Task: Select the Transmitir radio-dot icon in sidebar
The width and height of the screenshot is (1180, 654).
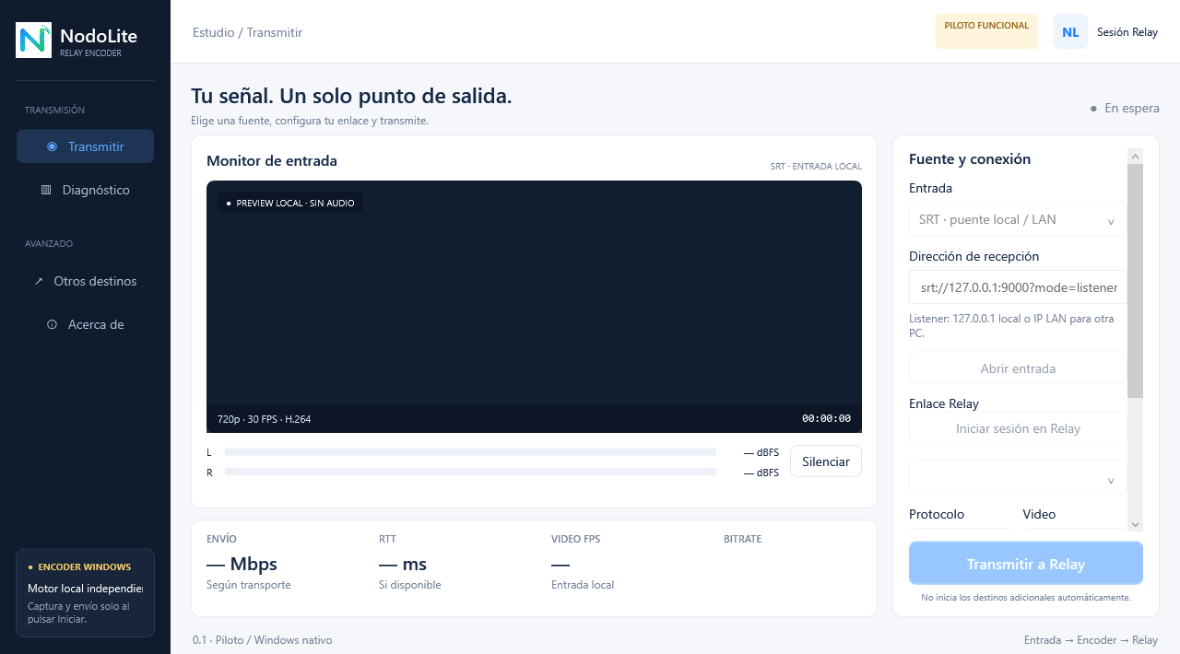Action: click(x=53, y=146)
